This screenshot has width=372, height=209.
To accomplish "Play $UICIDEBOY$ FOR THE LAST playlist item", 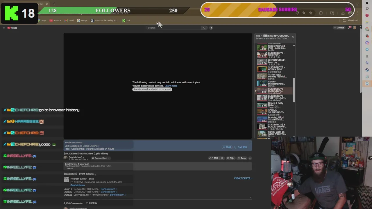I will 275,98.
